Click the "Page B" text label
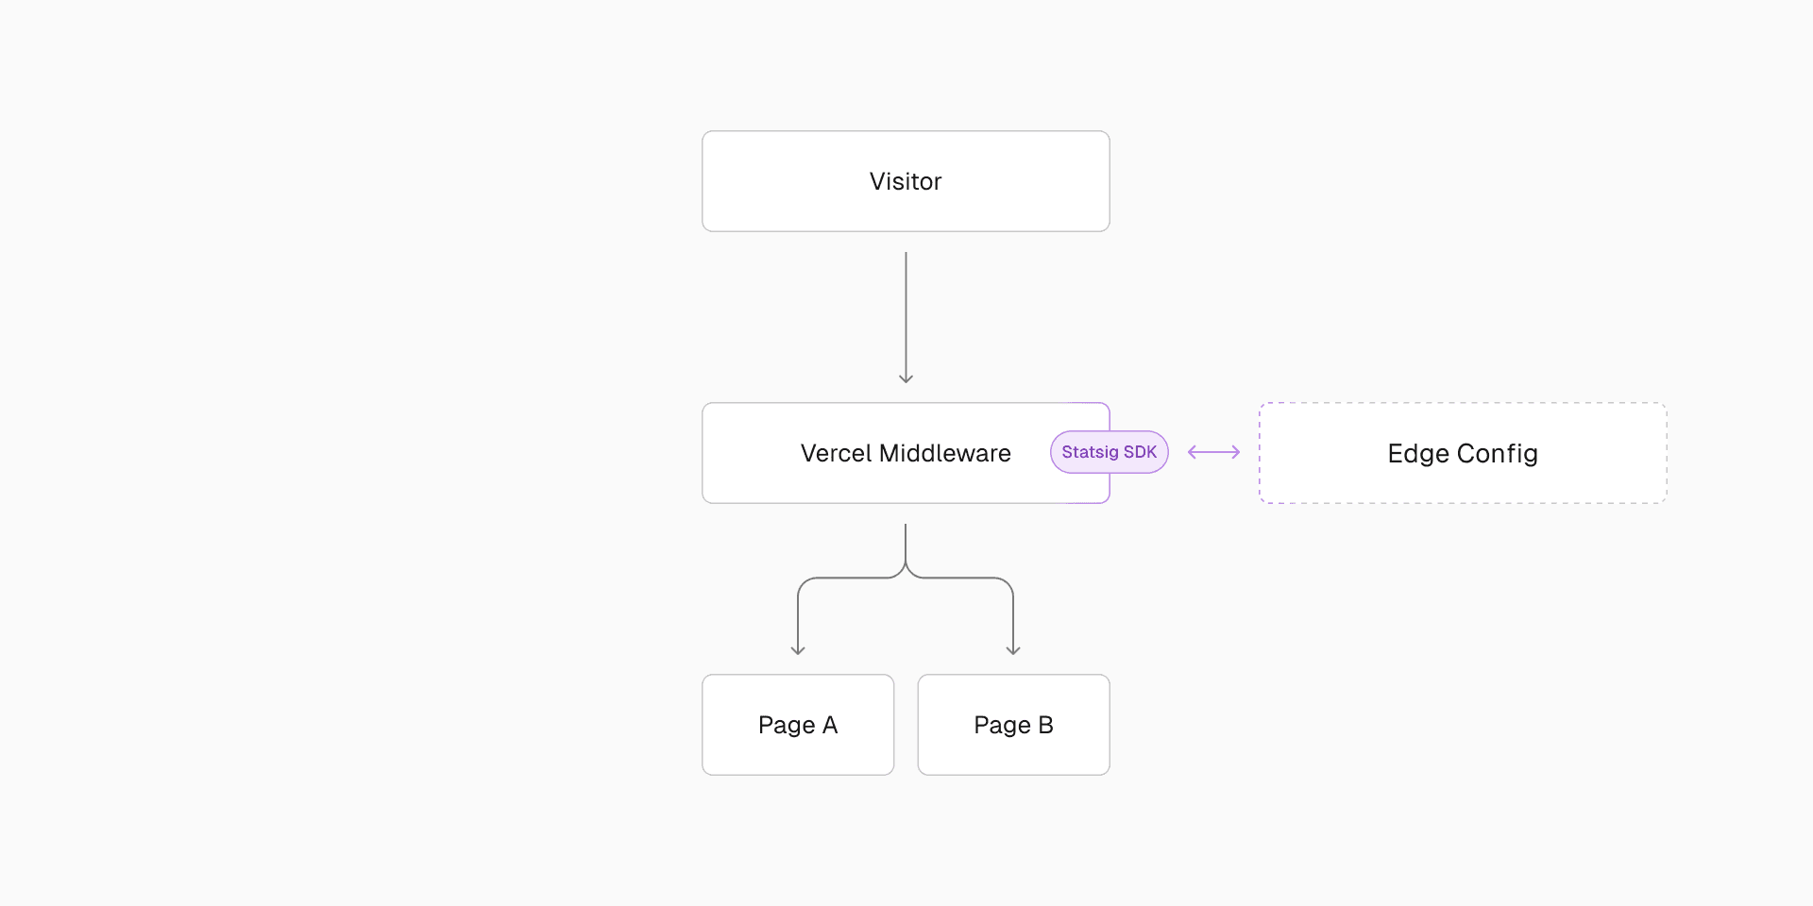The width and height of the screenshot is (1813, 906). click(x=1013, y=725)
